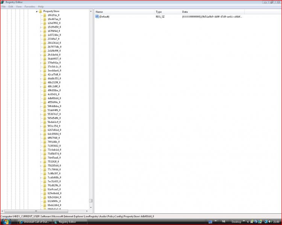Click the folder icon beside 42ca75df_0
Screen dimensions: 282x225
tap(45, 75)
